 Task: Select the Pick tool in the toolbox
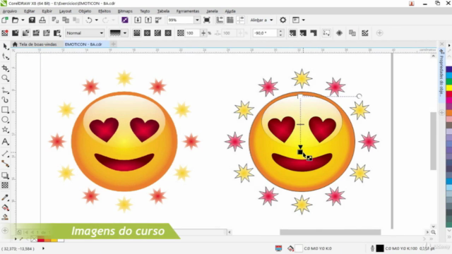5,47
